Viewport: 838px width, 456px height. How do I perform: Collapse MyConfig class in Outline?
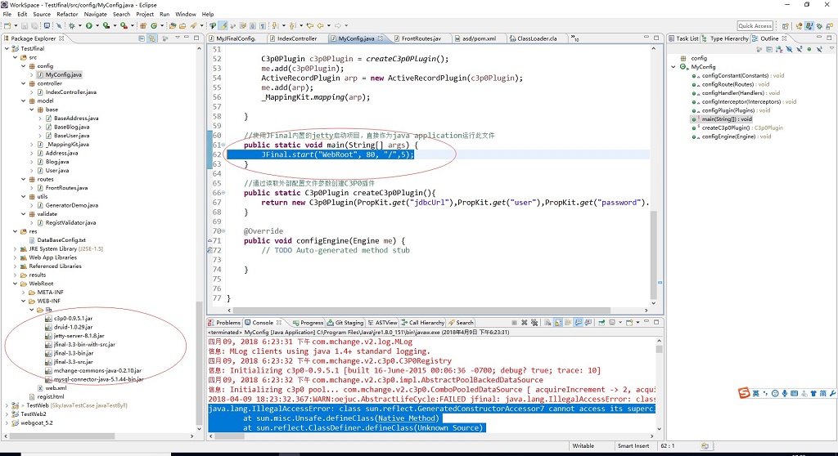click(674, 67)
